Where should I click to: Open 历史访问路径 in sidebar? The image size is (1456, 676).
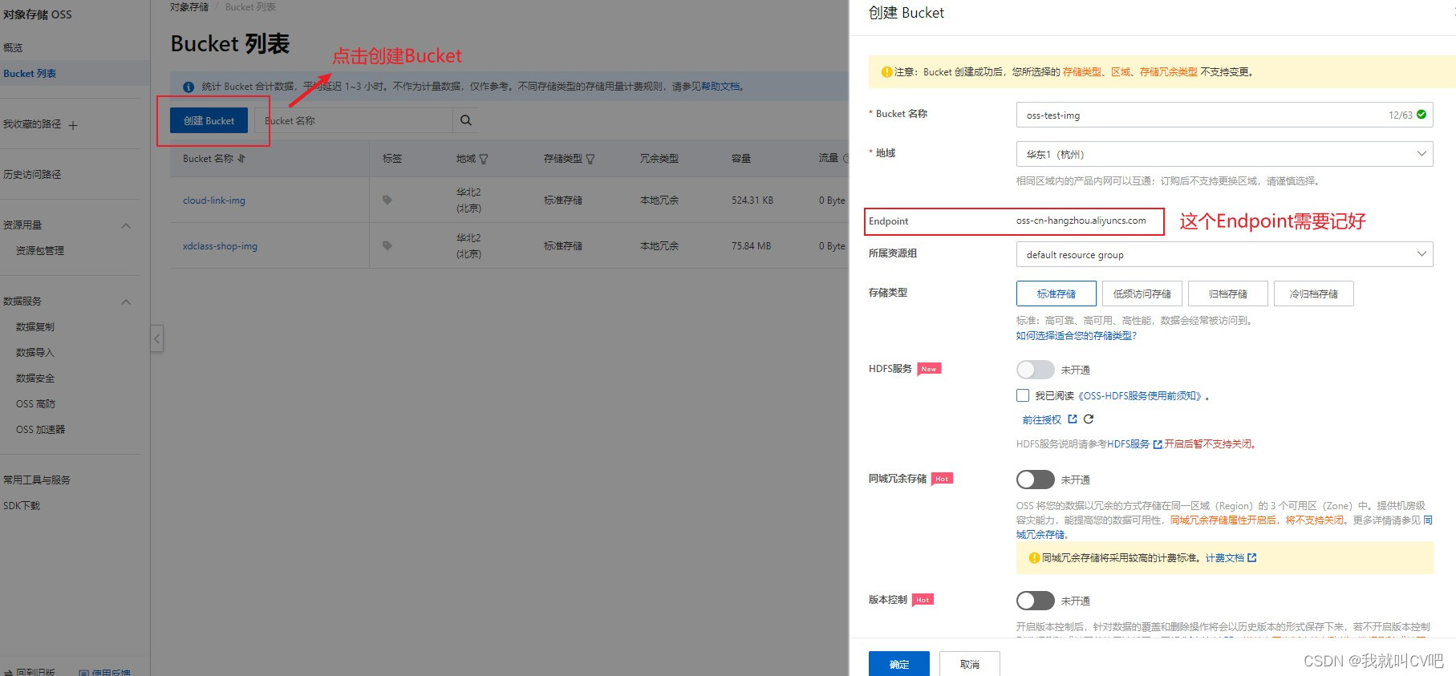(x=32, y=174)
